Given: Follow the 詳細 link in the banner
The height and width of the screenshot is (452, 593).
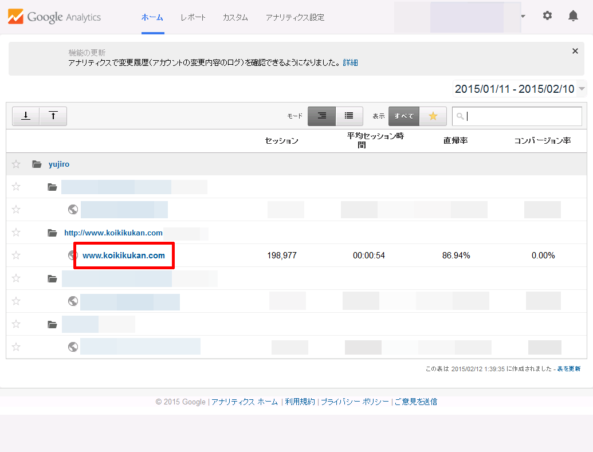Looking at the screenshot, I should 350,63.
